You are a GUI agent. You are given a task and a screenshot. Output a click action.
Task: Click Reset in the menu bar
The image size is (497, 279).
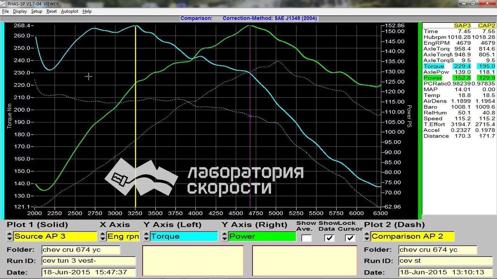(x=52, y=11)
